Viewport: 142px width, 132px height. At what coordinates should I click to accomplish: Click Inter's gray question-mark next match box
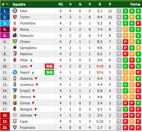119,11
